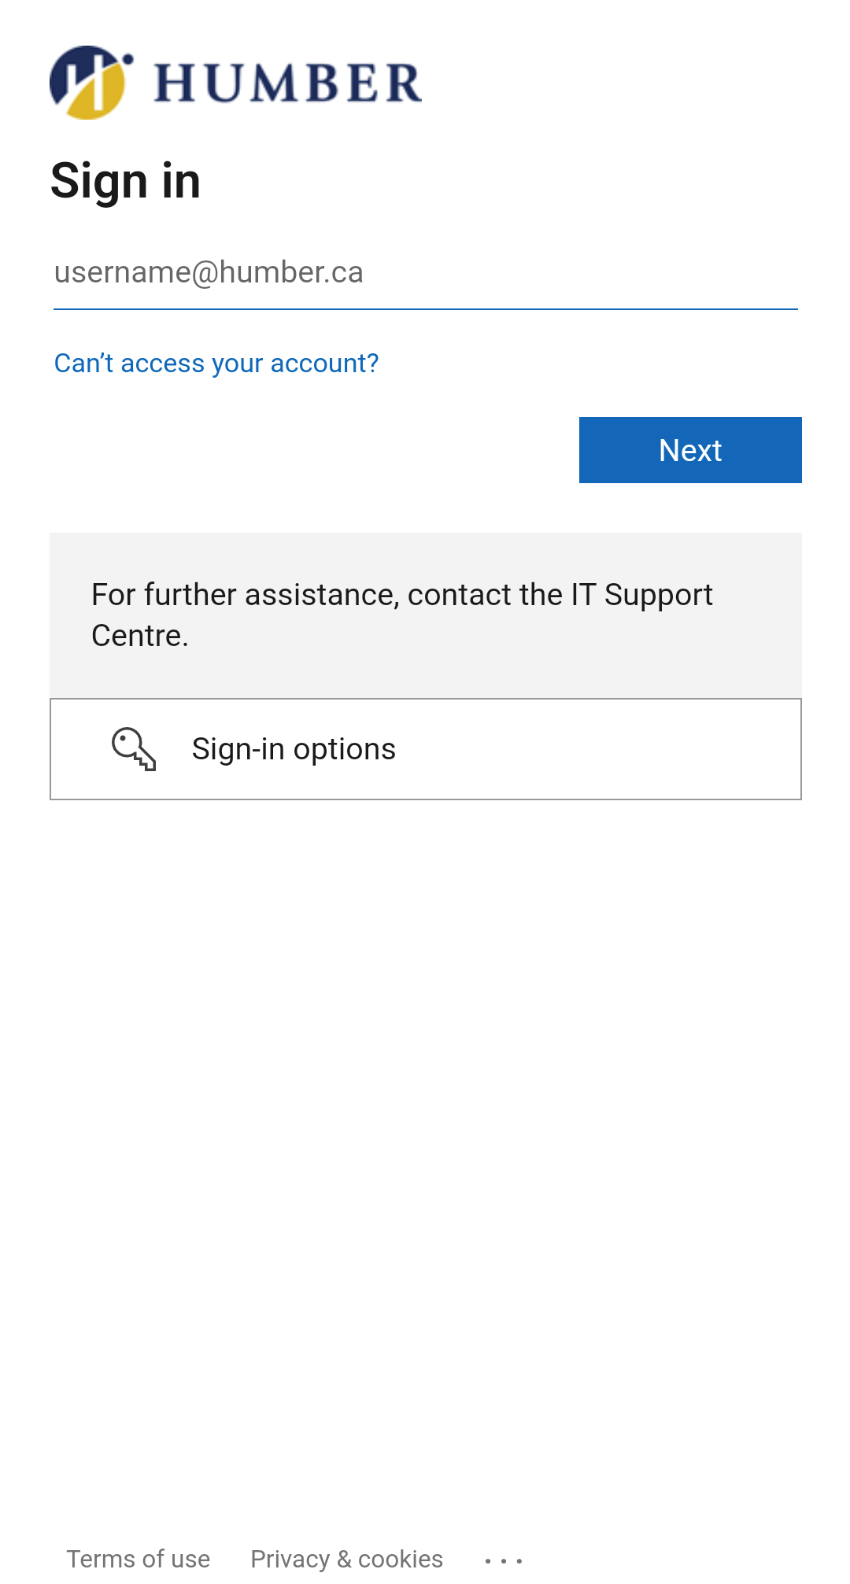
Task: Click the Humber circular logo emblem
Action: (88, 83)
